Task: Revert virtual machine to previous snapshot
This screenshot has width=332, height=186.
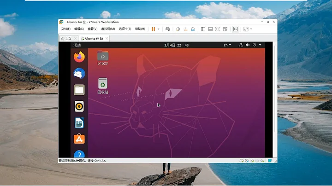Action: tap(185, 29)
